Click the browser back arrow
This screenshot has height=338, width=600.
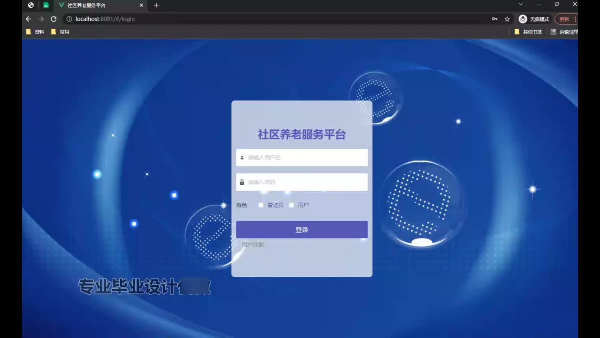click(28, 19)
